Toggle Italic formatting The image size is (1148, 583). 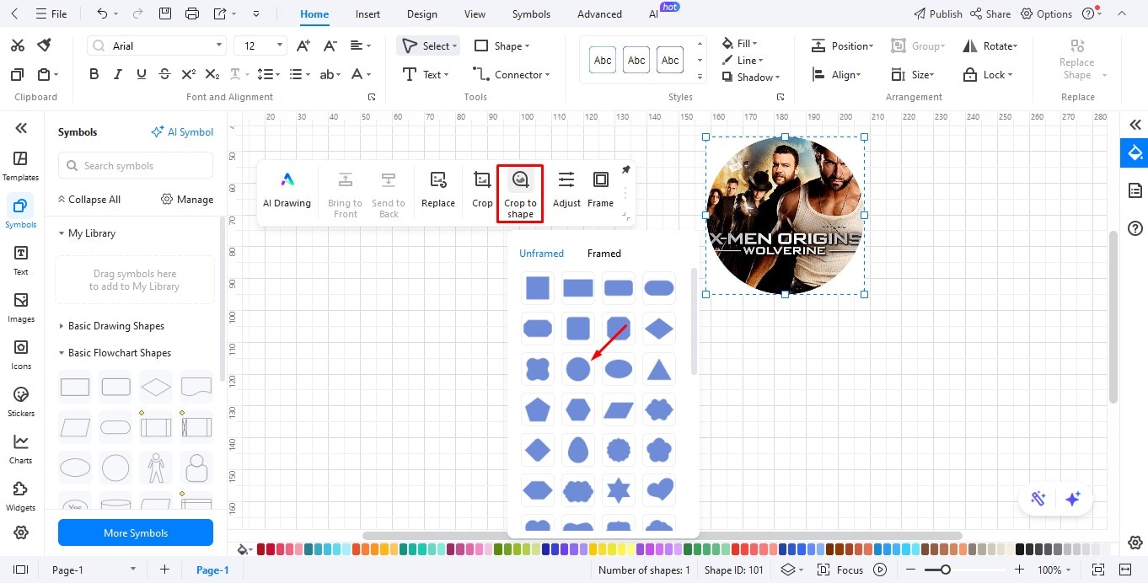(x=118, y=74)
